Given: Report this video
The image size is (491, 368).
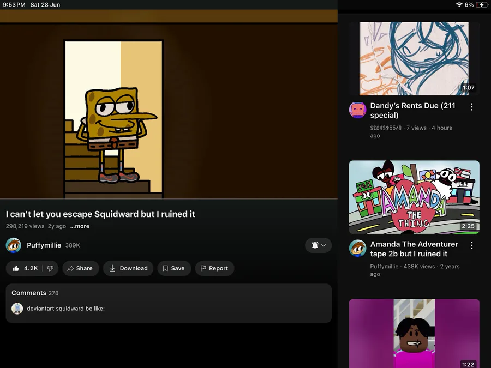Looking at the screenshot, I should pyautogui.click(x=214, y=268).
